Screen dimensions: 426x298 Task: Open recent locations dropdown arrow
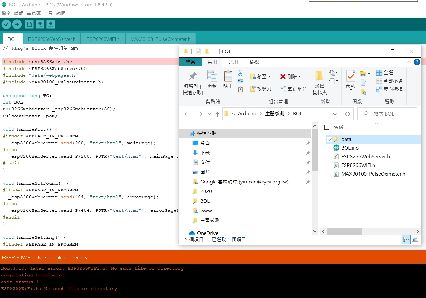click(x=209, y=114)
